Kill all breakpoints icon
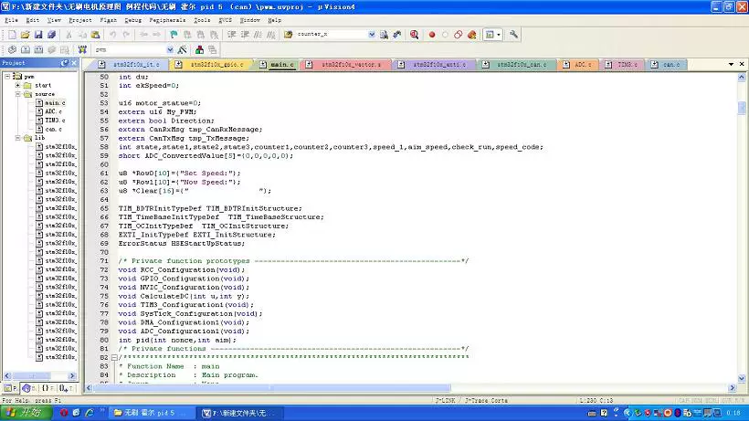This screenshot has width=749, height=421. pos(471,35)
